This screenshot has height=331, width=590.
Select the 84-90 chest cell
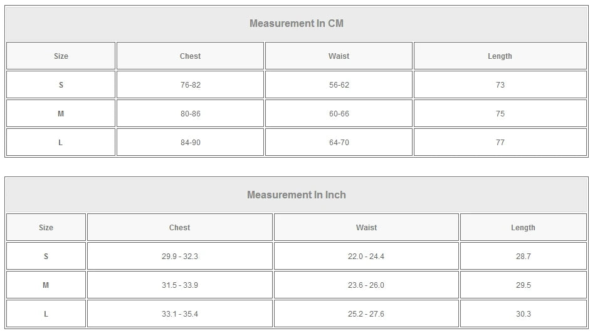[190, 143]
